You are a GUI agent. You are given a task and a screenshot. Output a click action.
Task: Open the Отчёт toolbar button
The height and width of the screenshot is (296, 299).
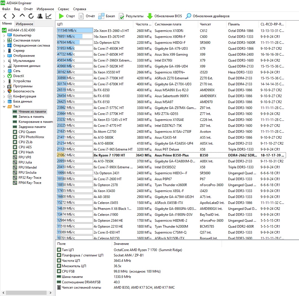click(x=87, y=16)
